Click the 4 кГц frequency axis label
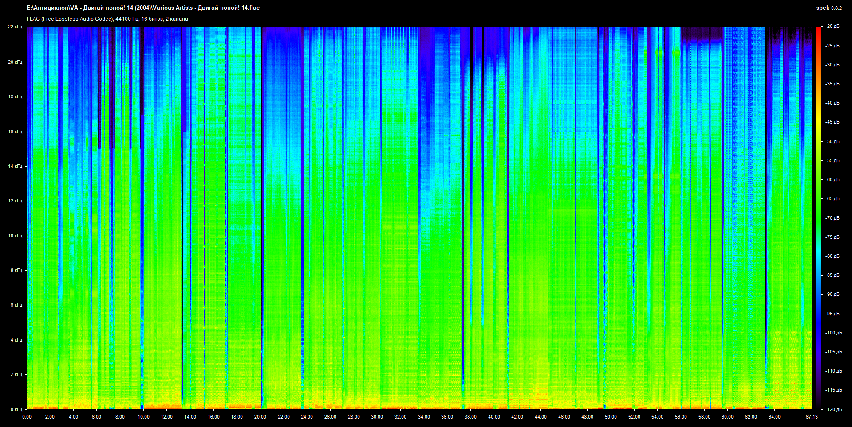Screen dimensions: 852x427 tap(16, 340)
